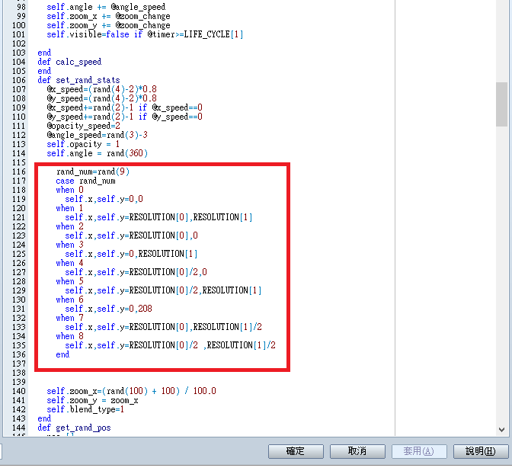The height and width of the screenshot is (471, 512).
Task: Click the 套用(A) apply button
Action: pos(419,451)
